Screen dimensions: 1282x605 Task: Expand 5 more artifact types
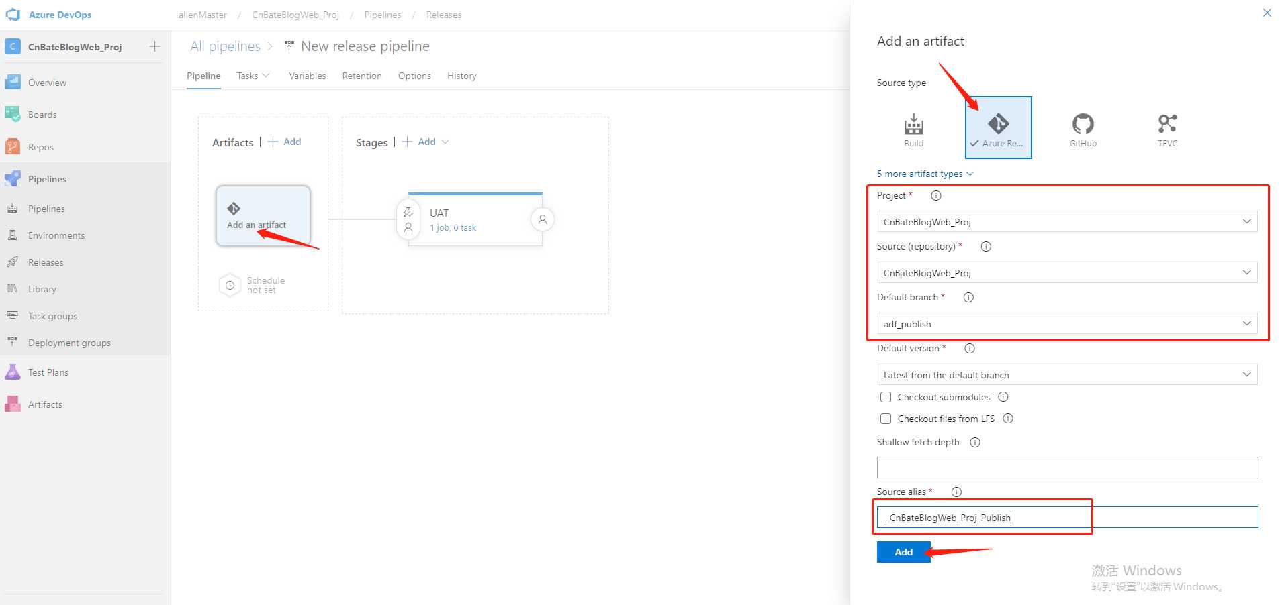[x=925, y=174]
